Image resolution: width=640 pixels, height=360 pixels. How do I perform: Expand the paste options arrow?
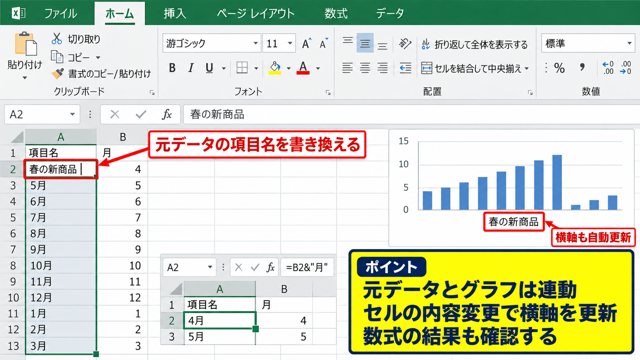25,78
